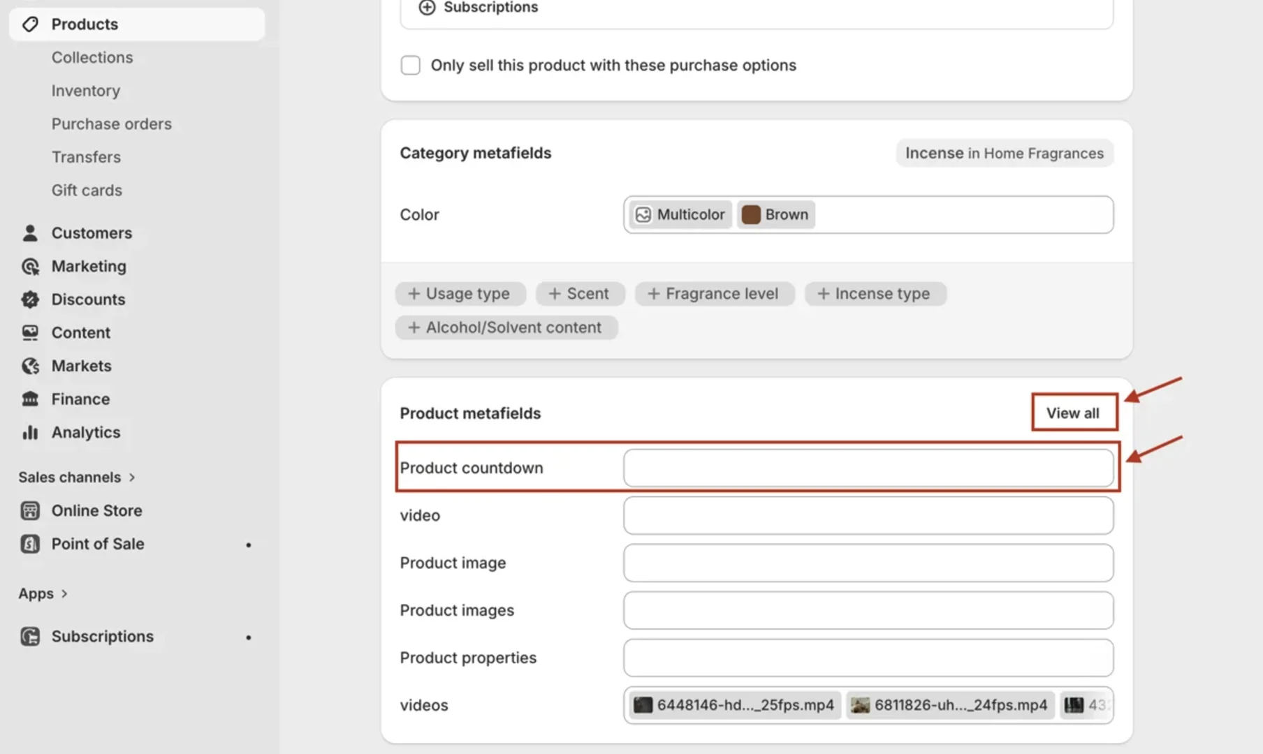This screenshot has height=754, width=1263.
Task: Click the Customers person icon
Action: point(30,233)
